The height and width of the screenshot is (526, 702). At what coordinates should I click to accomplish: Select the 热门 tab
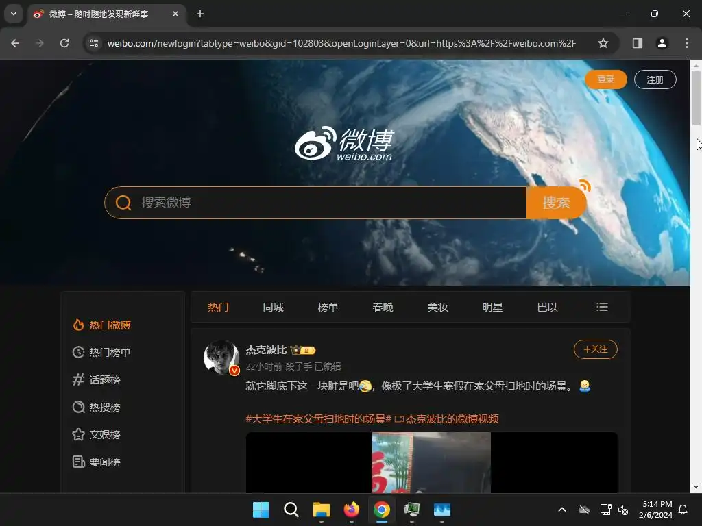pyautogui.click(x=219, y=308)
